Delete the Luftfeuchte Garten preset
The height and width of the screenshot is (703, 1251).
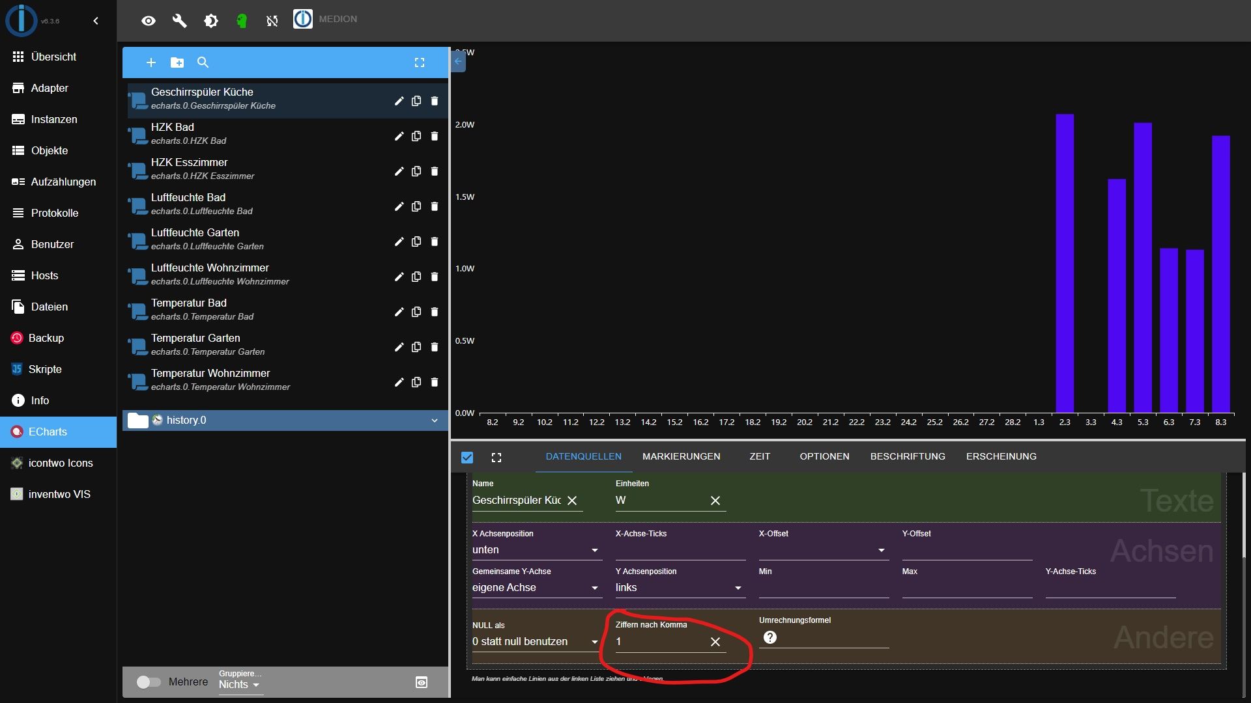tap(434, 241)
